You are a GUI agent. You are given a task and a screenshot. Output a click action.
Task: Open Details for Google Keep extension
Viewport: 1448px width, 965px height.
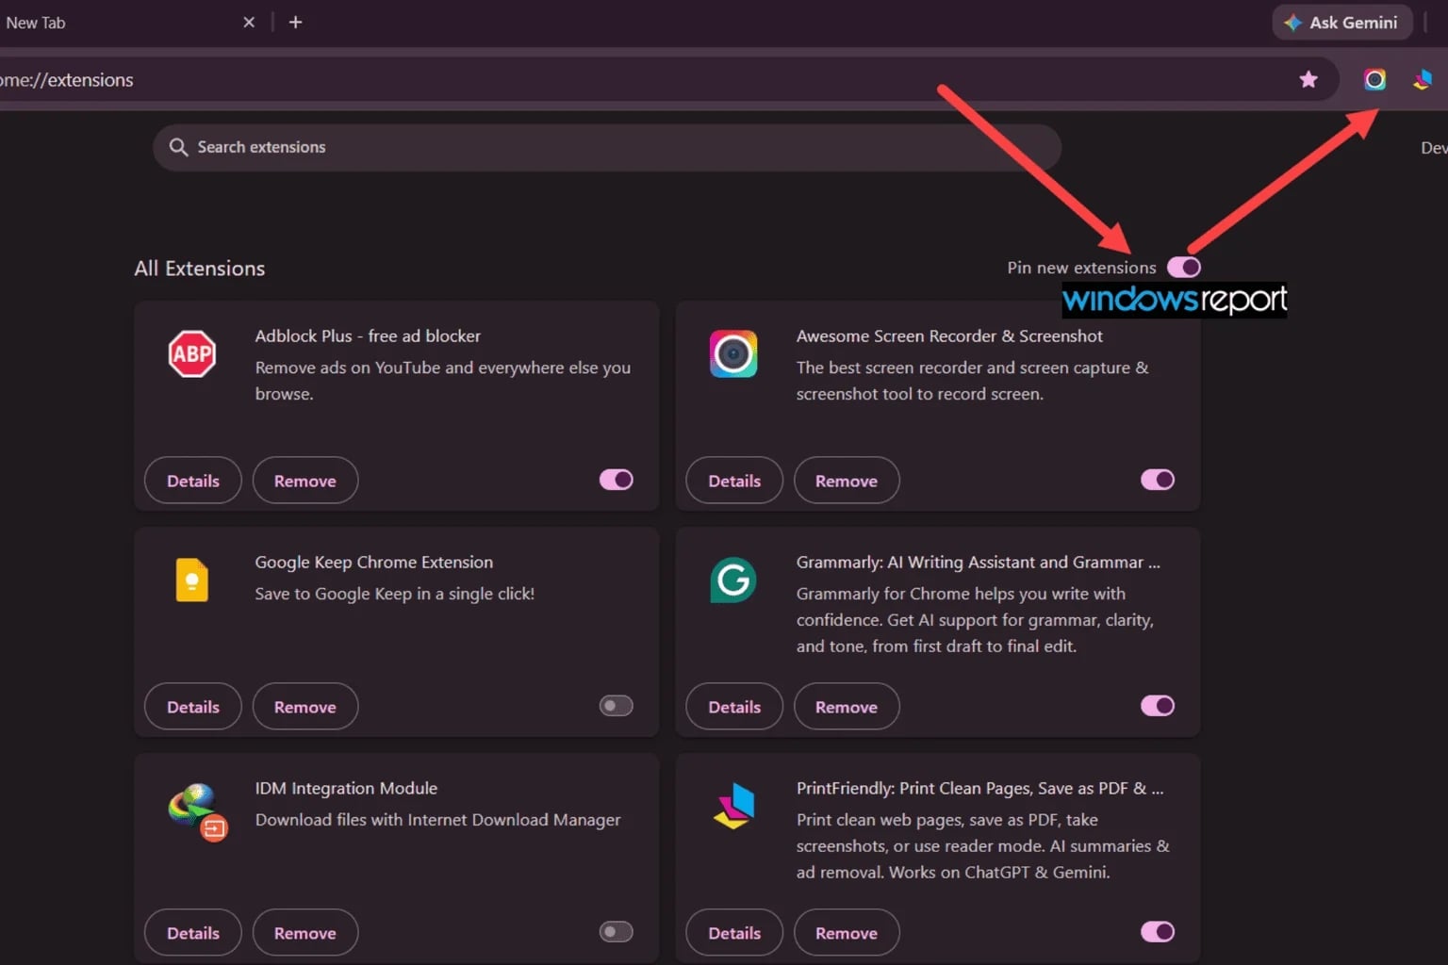[193, 707]
